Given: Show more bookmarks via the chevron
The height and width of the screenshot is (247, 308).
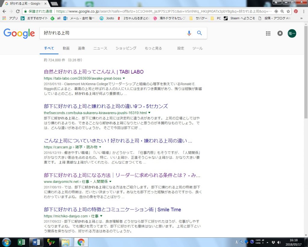Looking at the screenshot, I should [301, 18].
